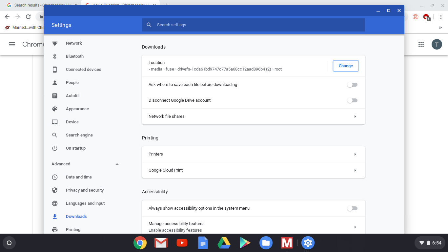
Task: Click the Search settings field
Action: pos(253,25)
